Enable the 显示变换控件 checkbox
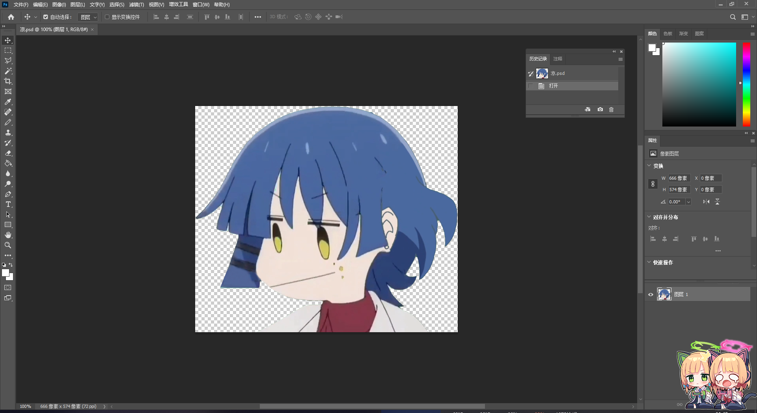The height and width of the screenshot is (413, 757). (107, 17)
